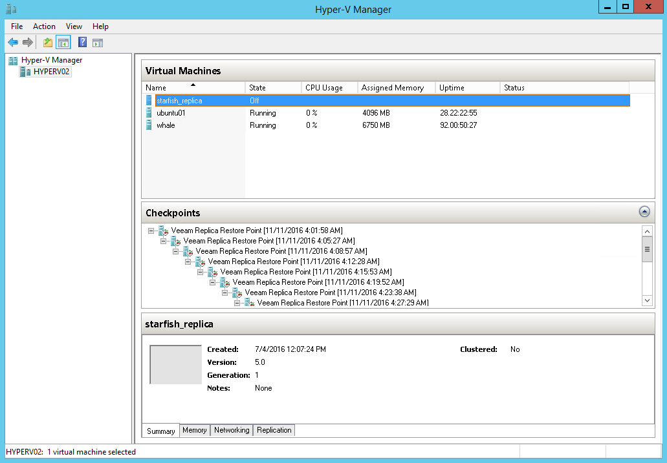Click the 28.22:22:55 uptime value
Image resolution: width=667 pixels, height=463 pixels.
click(x=459, y=113)
